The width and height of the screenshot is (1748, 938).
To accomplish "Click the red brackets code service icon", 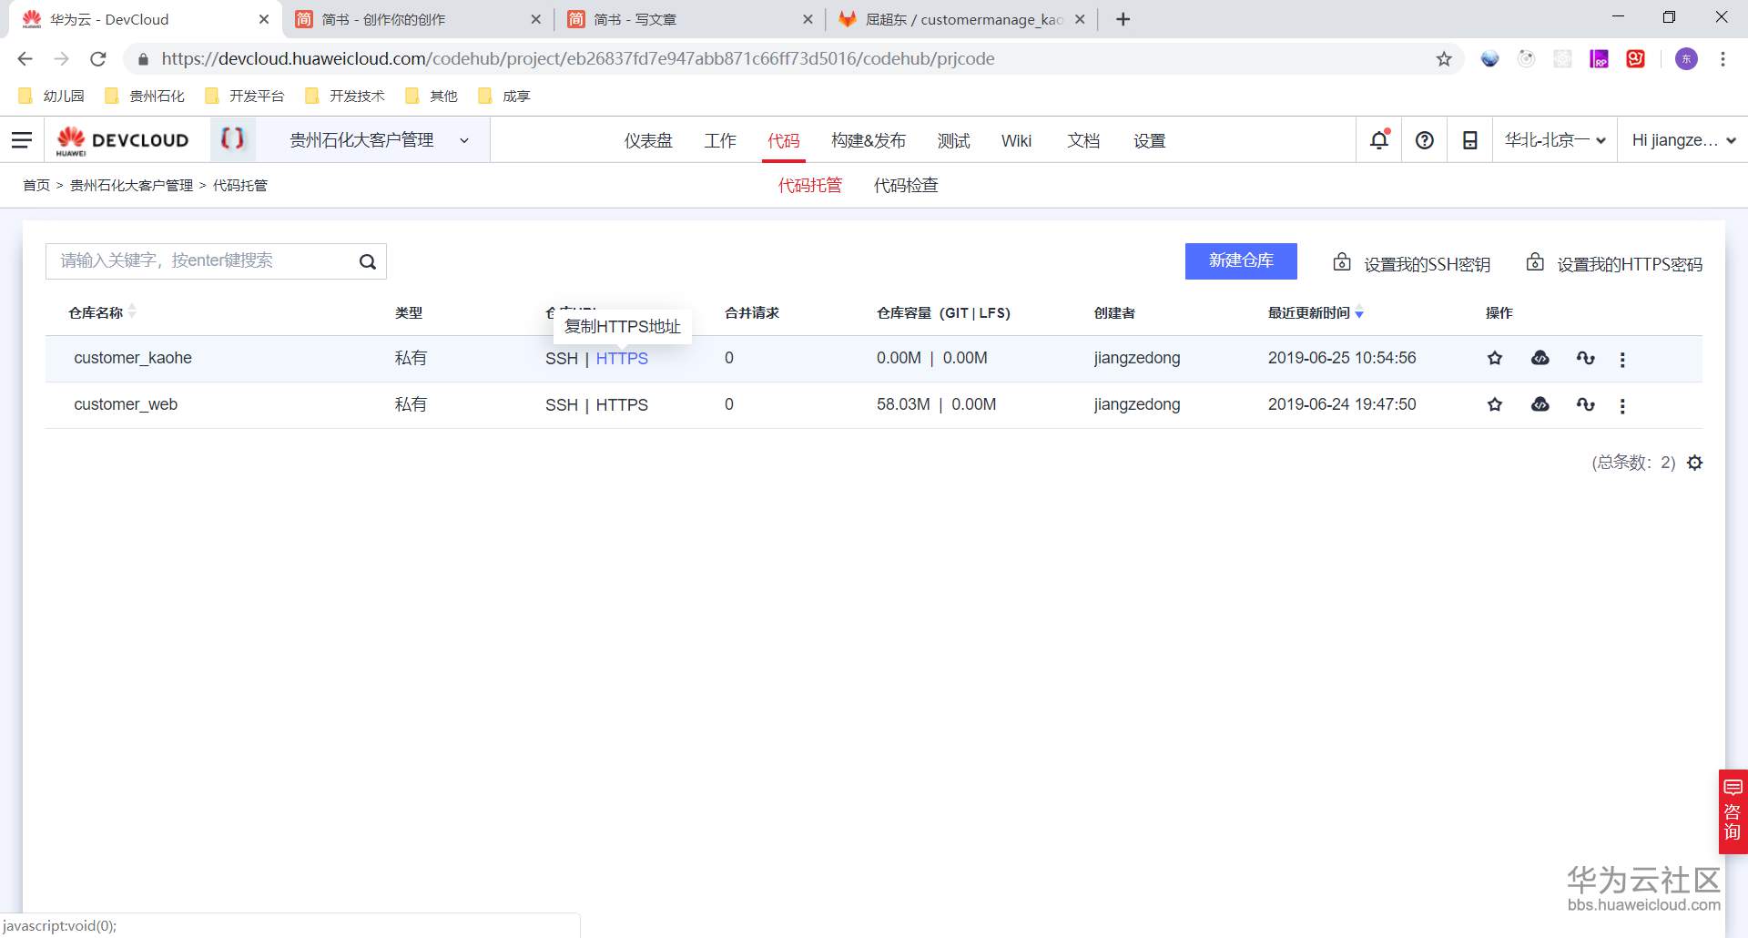I will [x=233, y=138].
